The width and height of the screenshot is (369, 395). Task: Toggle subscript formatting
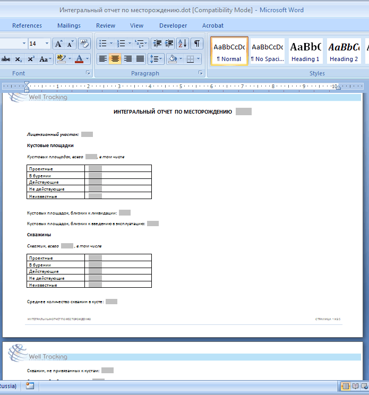tap(19, 59)
